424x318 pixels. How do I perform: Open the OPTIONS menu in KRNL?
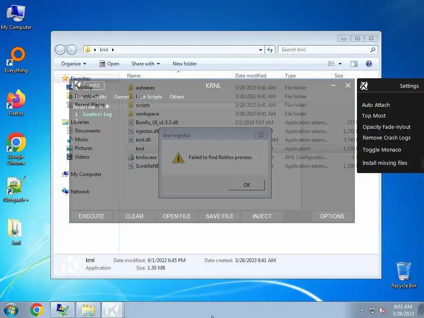point(332,216)
